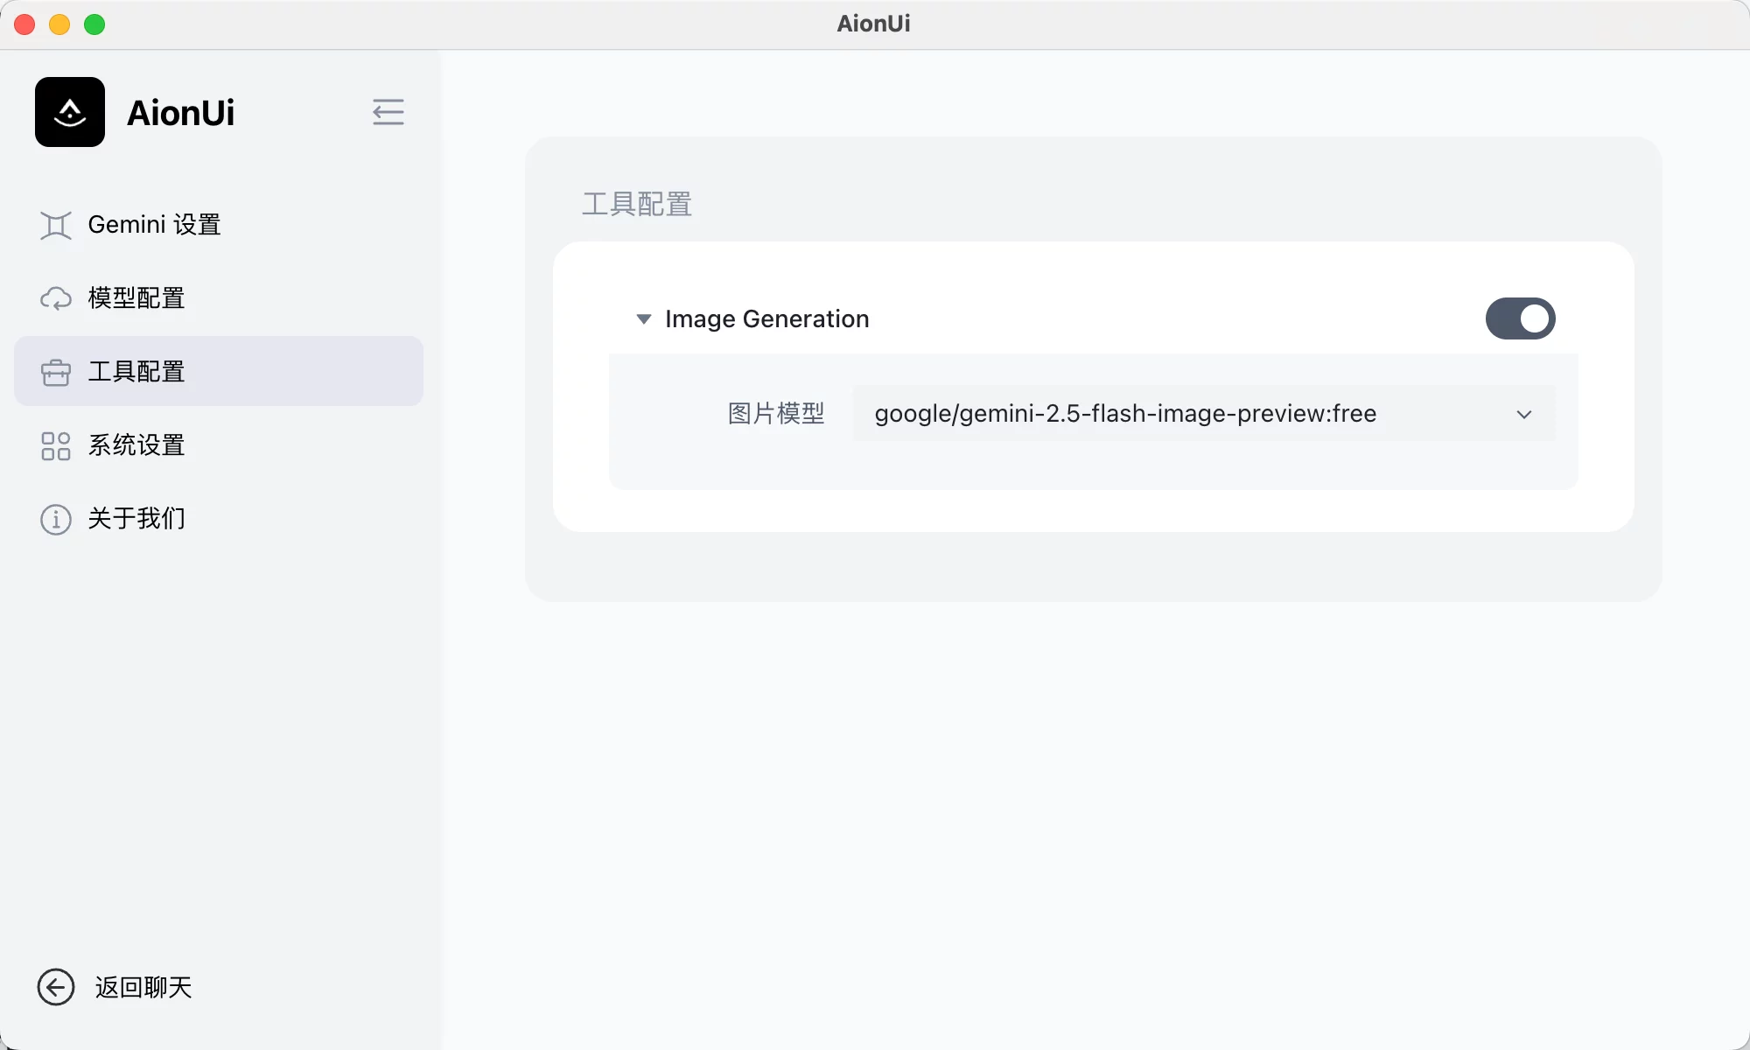Image resolution: width=1750 pixels, height=1050 pixels.
Task: Click the AionUi logo icon
Action: pos(70,112)
